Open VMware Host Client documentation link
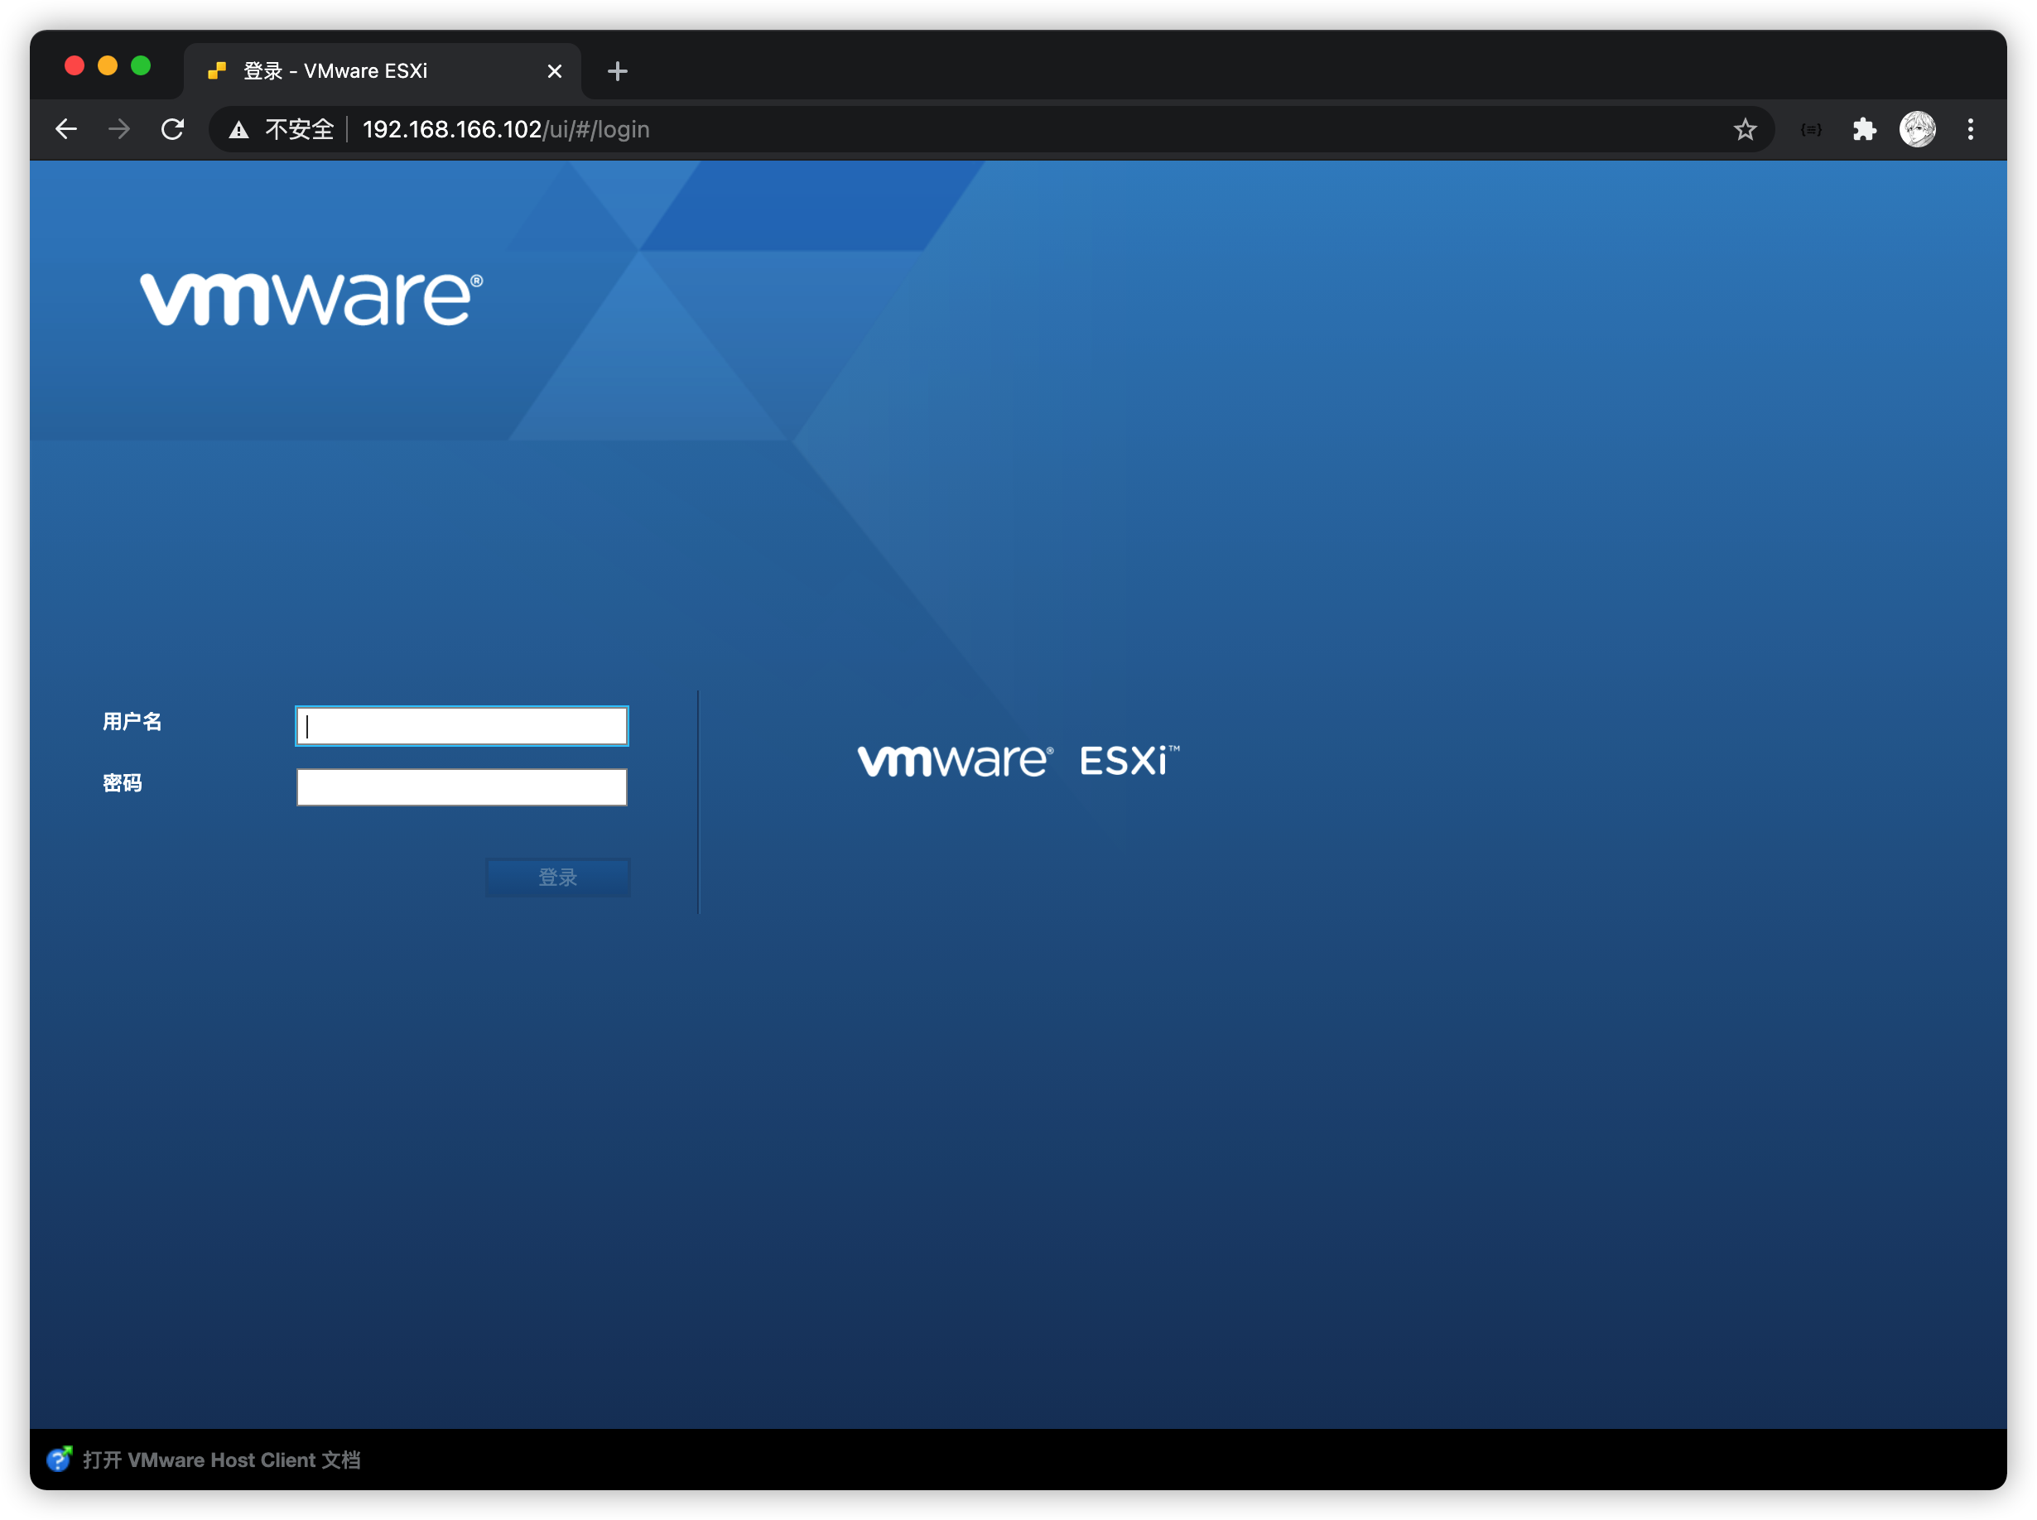The width and height of the screenshot is (2037, 1520). [x=221, y=1460]
